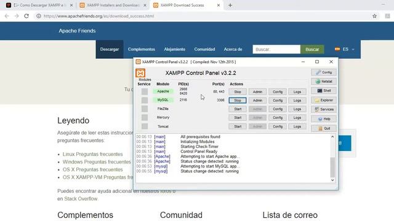View MySQL Logs

tap(297, 101)
